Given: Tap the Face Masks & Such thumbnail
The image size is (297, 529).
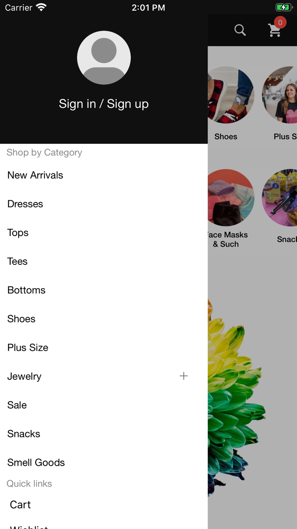Looking at the screenshot, I should [230, 198].
